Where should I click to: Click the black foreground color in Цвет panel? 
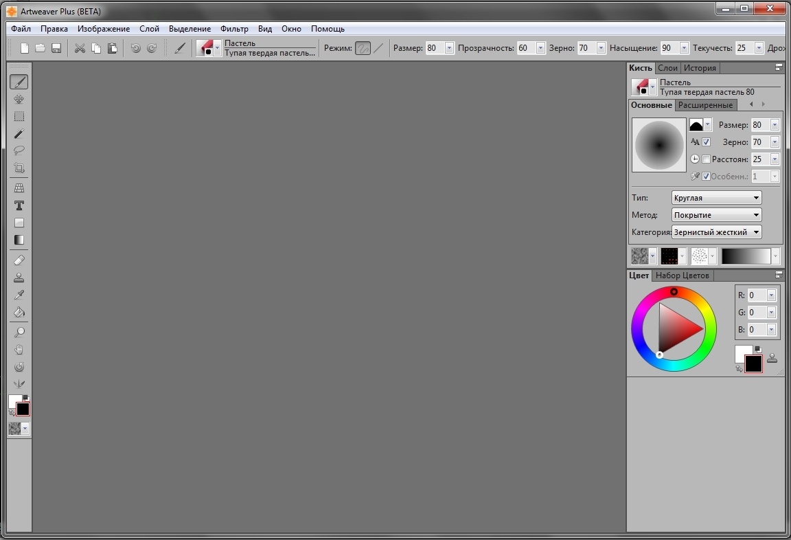(753, 364)
